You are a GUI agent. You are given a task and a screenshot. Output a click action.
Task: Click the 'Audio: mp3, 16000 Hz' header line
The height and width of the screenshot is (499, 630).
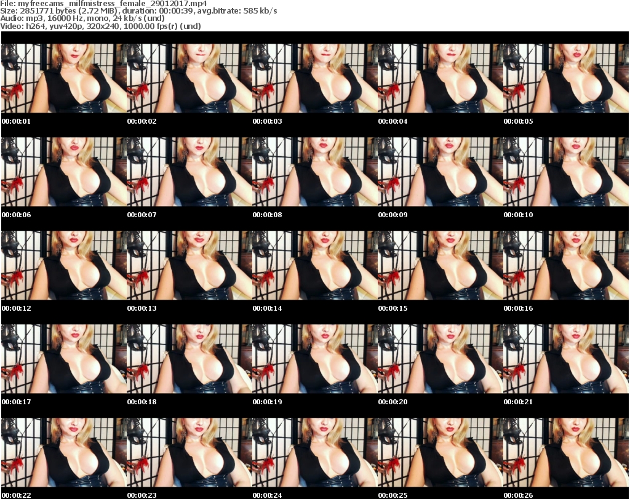pos(82,18)
